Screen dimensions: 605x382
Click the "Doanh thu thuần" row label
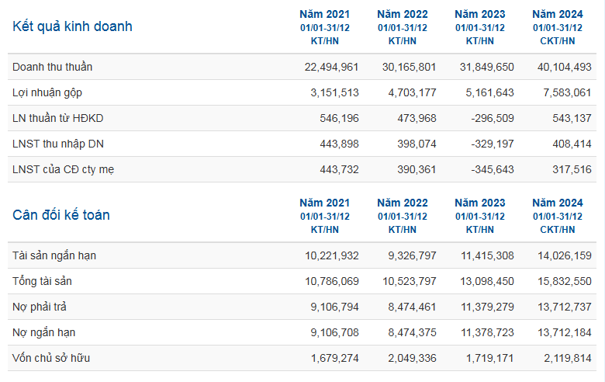(52, 67)
